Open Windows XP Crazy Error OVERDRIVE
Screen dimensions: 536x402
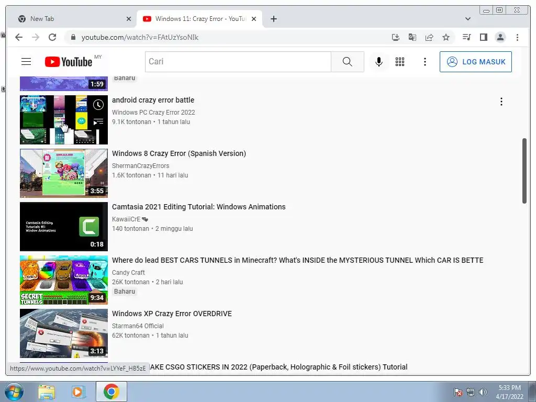172,314
